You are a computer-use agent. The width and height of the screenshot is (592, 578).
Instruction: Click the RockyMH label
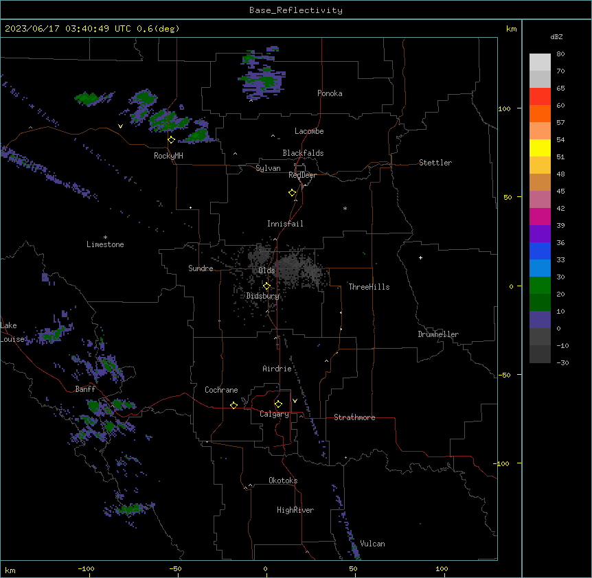pyautogui.click(x=168, y=156)
